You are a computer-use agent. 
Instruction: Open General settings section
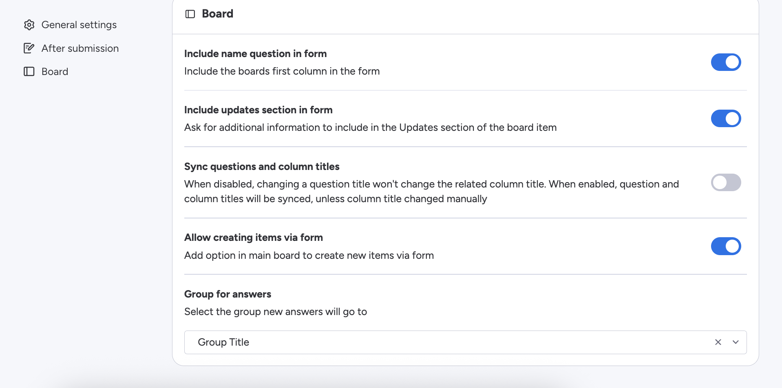tap(79, 25)
